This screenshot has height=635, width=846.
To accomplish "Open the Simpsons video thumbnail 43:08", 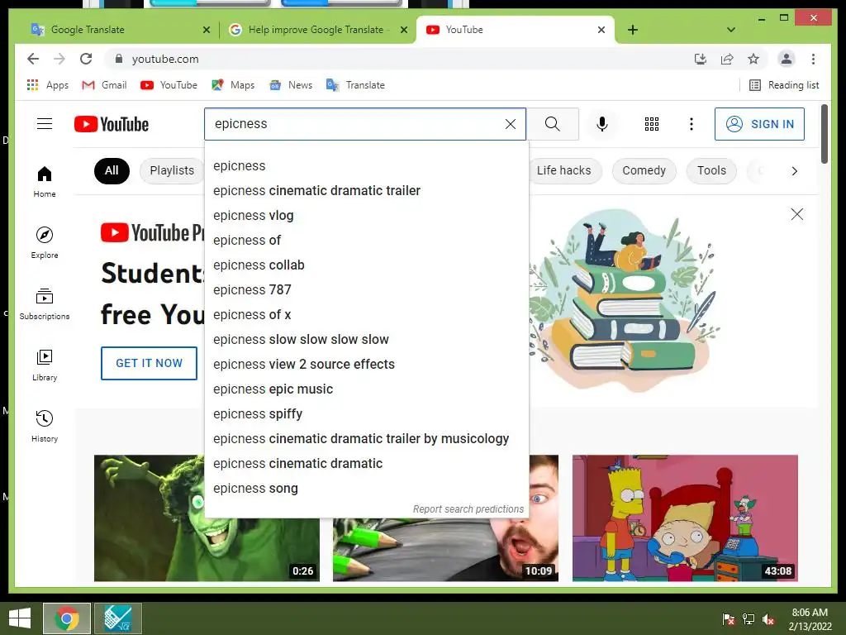I will (685, 518).
